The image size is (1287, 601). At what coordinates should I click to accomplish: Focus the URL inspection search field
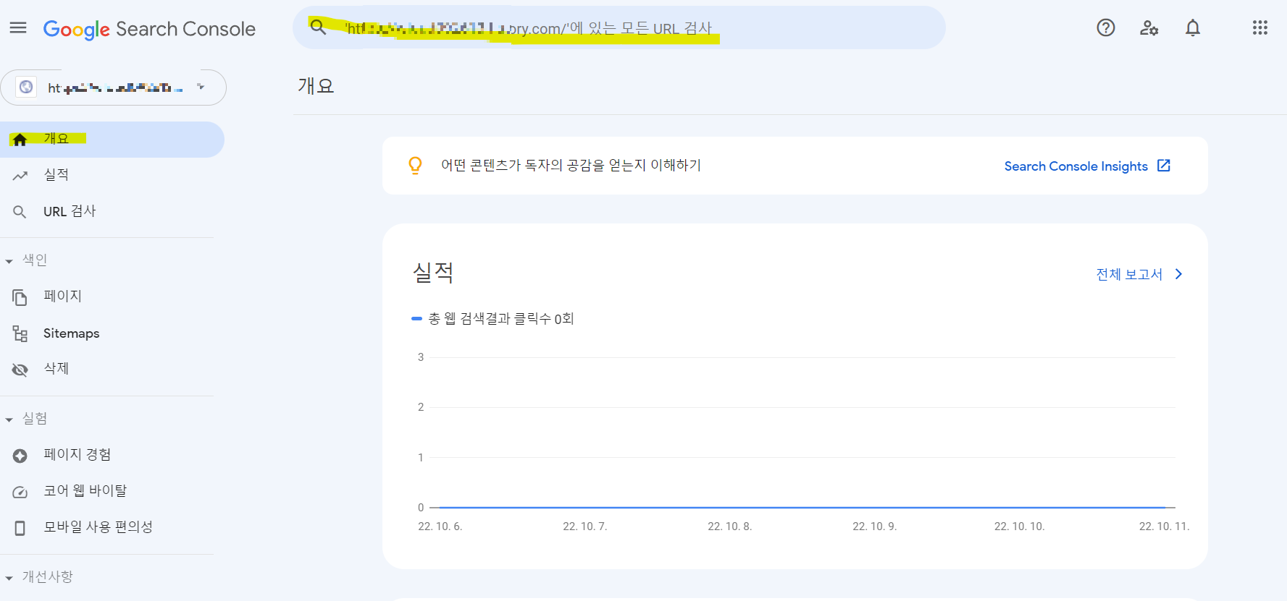point(619,28)
